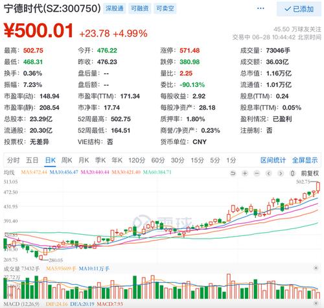Reset chart view with the undo arrow icon
Screen dimensions: 324x308
point(233,173)
